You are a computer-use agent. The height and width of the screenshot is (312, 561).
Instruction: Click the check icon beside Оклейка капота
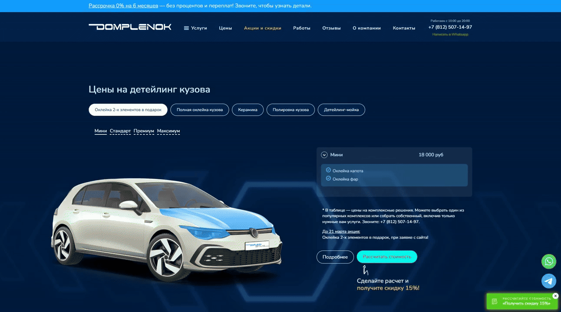coord(328,170)
